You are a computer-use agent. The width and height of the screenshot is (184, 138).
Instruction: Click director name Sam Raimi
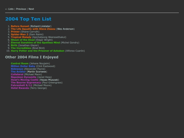(x=36, y=34)
